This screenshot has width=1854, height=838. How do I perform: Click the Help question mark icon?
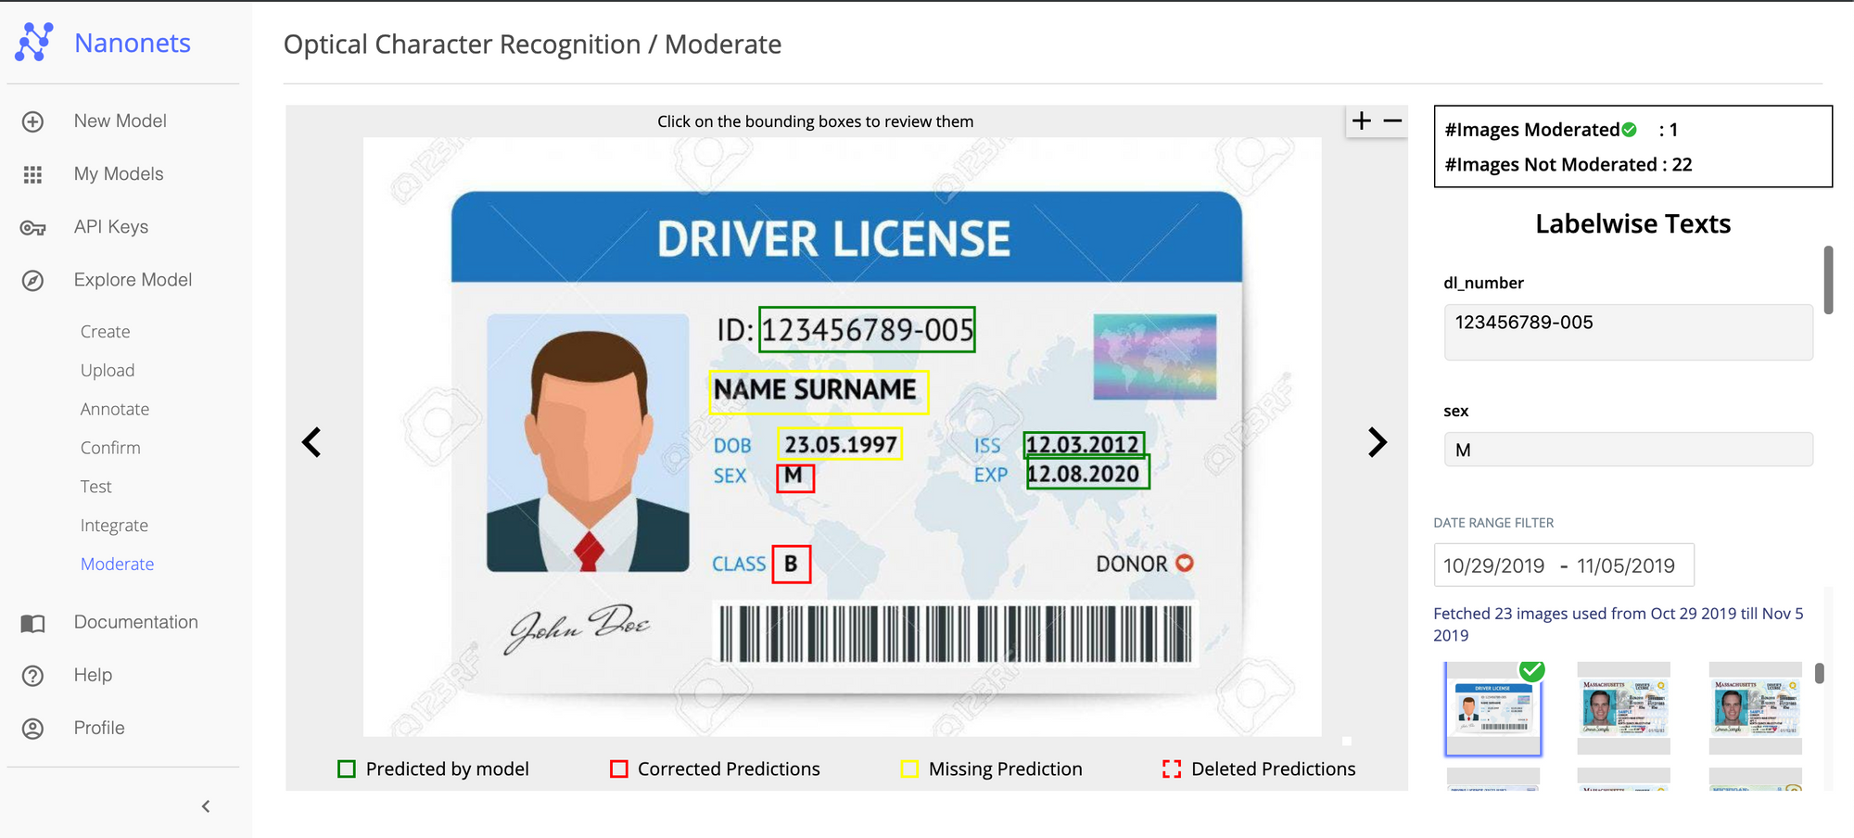pos(32,676)
